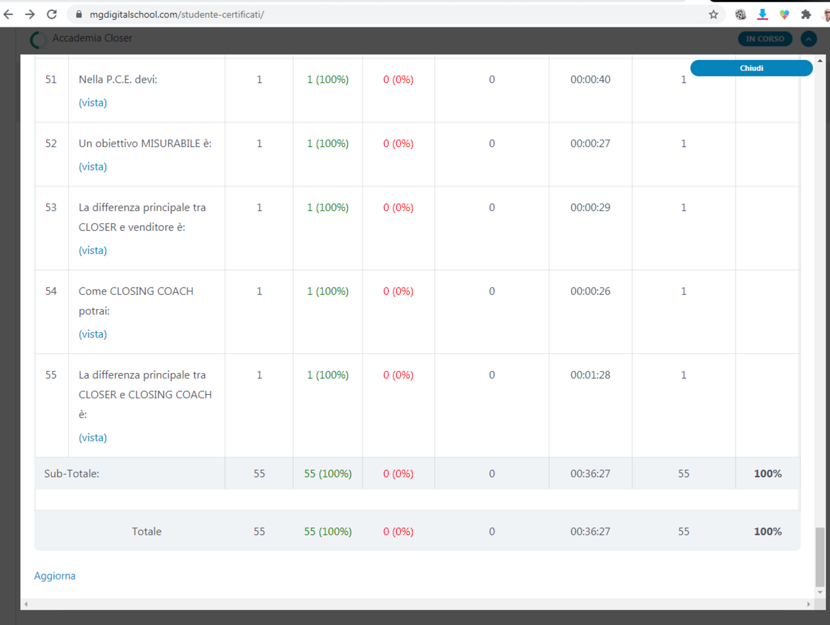Click the IN CORSO status badge
Viewport: 830px width, 625px height.
pos(765,39)
